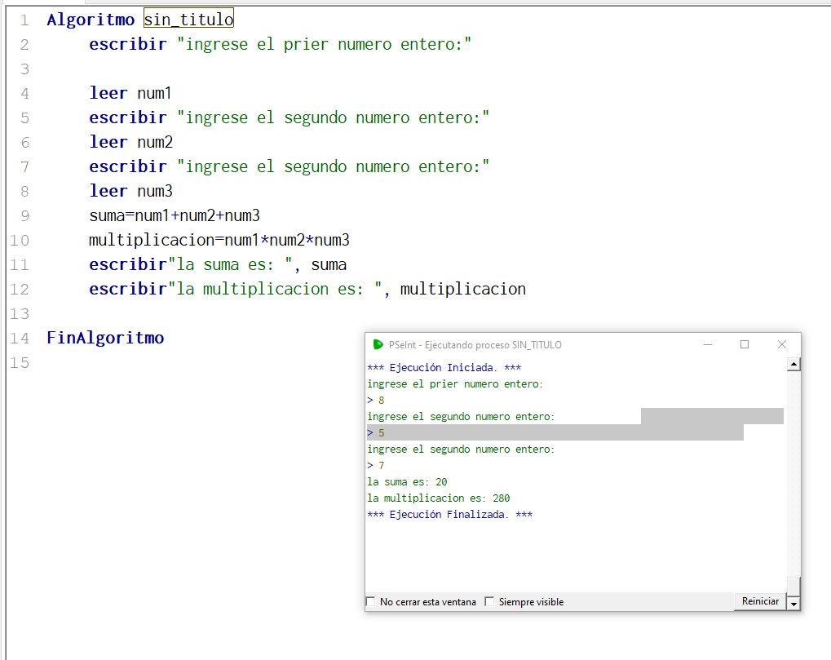Screen dimensions: 831x660
Task: Maximize the PSeInt execution window
Action: [744, 345]
